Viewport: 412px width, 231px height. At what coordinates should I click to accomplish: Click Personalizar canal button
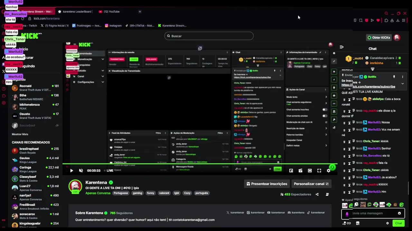click(x=311, y=184)
